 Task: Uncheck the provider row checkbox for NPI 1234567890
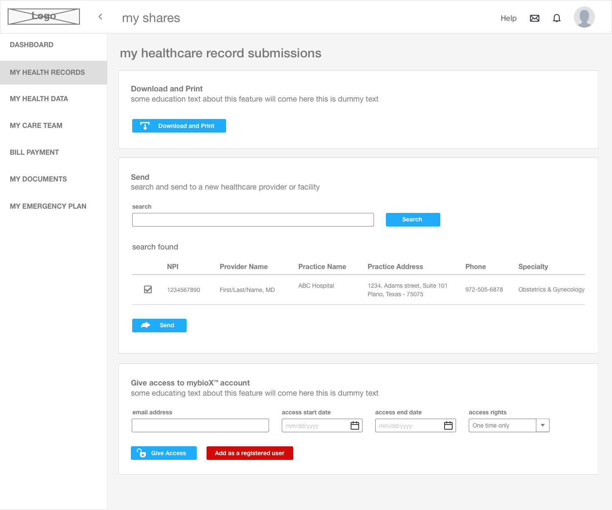pyautogui.click(x=148, y=289)
